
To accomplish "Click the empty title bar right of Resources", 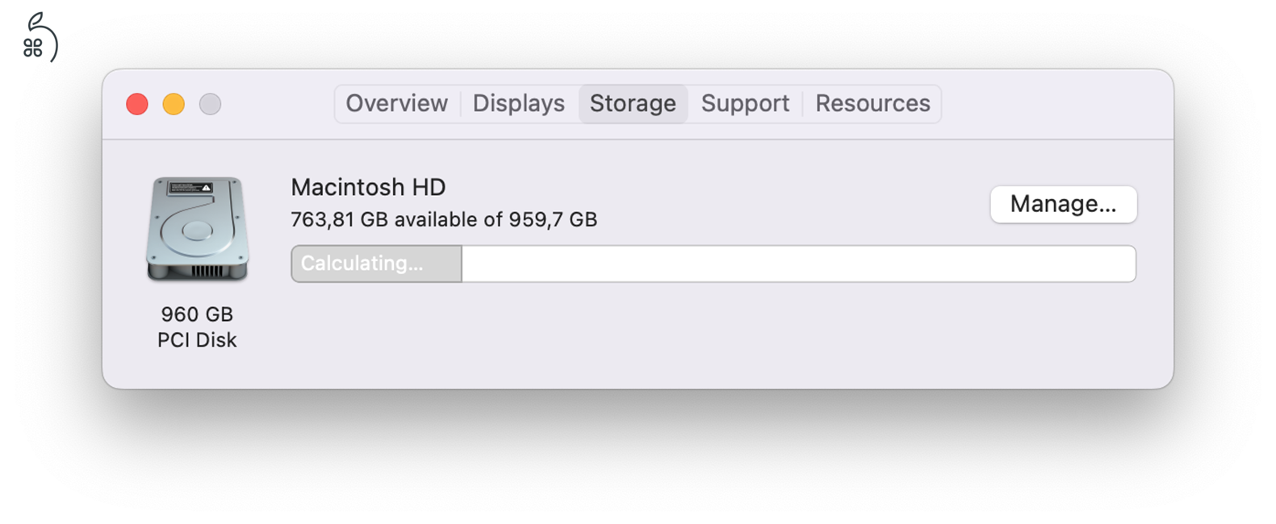I will pyautogui.click(x=1049, y=104).
